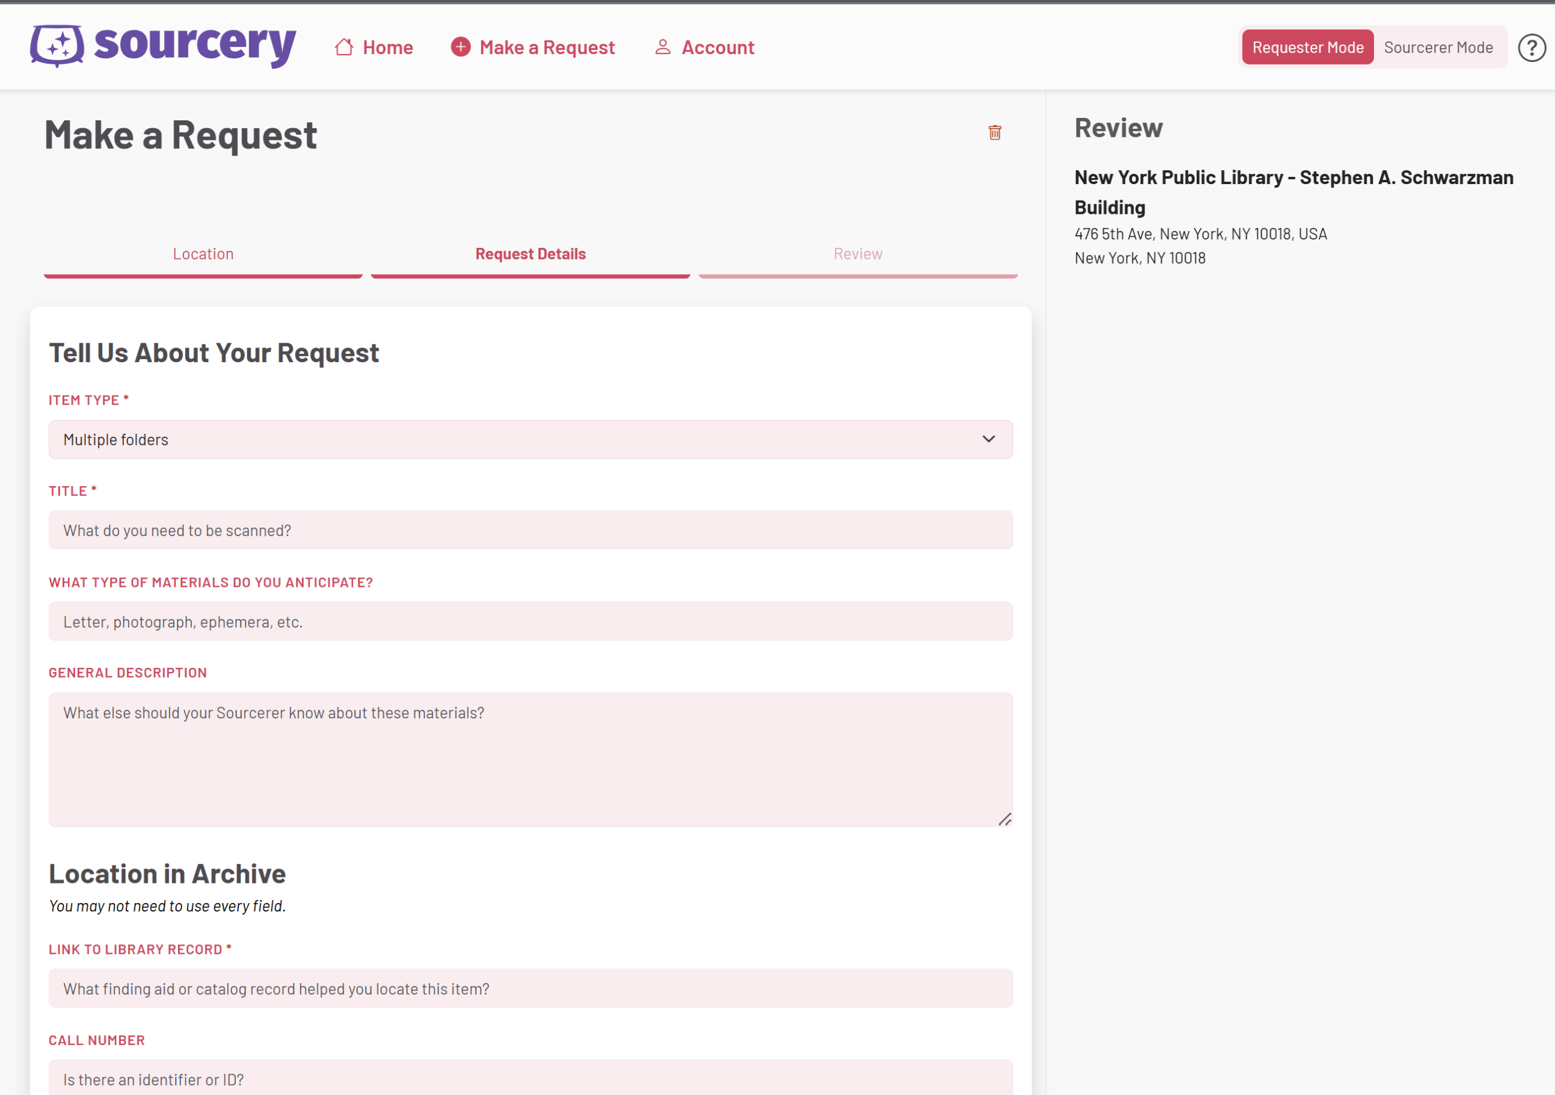This screenshot has height=1095, width=1555.
Task: Open the Make a Request page
Action: click(547, 47)
